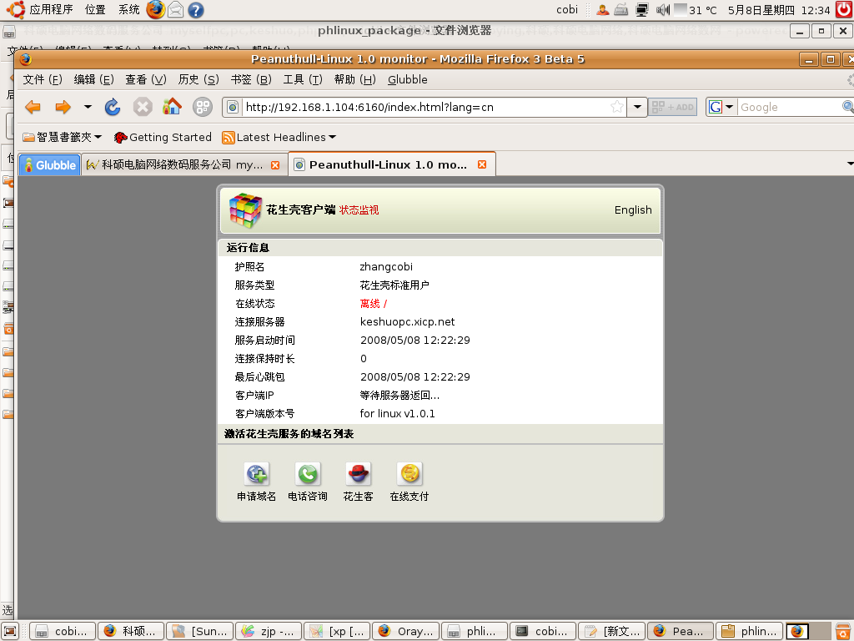The height and width of the screenshot is (641, 854).
Task: Click the user cobi switcher in panel
Action: [x=567, y=9]
